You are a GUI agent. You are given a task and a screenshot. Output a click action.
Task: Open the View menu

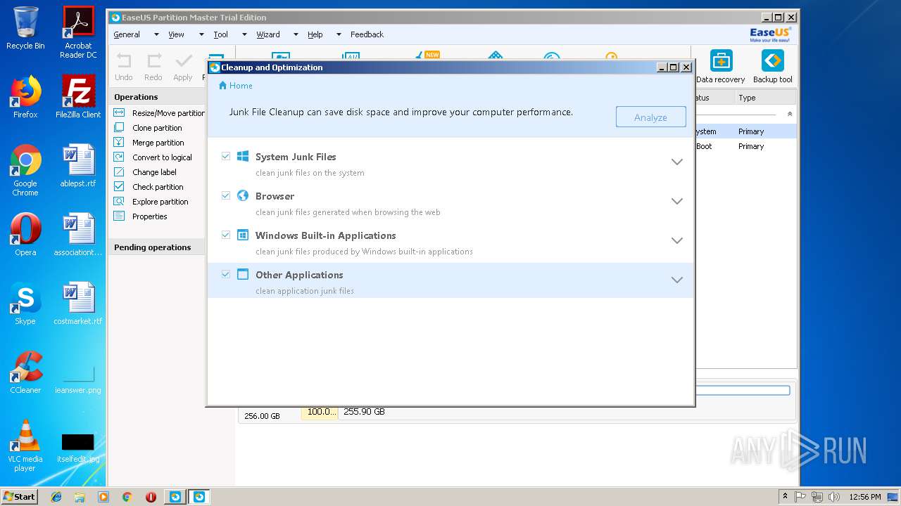pyautogui.click(x=176, y=34)
